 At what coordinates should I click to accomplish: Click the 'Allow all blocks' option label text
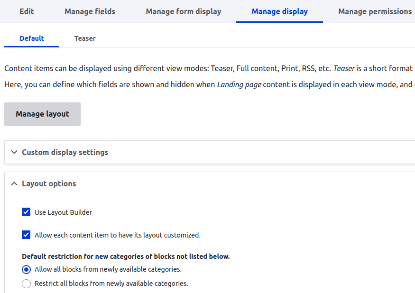click(108, 269)
